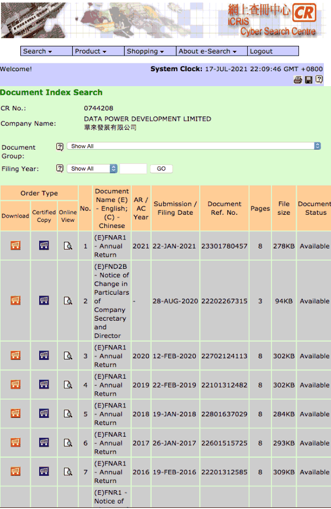
Task: Click the Logout menu item
Action: pyautogui.click(x=273, y=51)
